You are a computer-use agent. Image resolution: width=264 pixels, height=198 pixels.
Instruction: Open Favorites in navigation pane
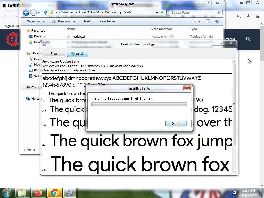point(38,31)
